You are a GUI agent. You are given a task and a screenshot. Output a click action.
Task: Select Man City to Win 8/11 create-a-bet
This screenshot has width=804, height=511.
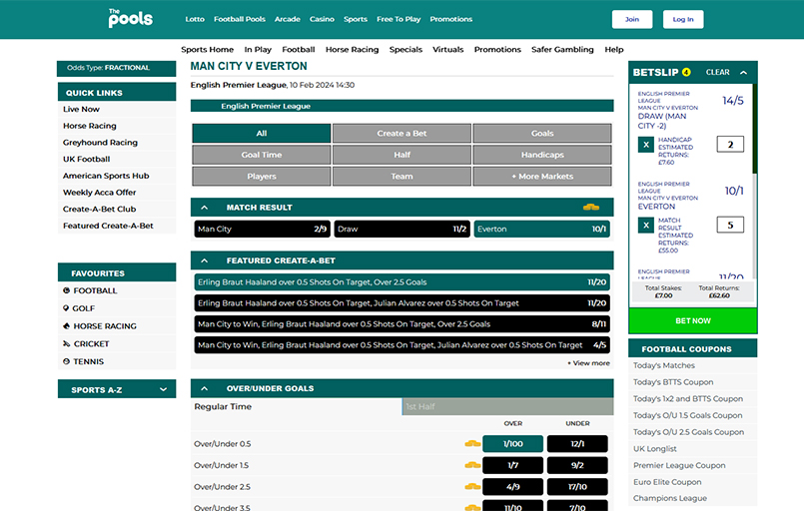402,324
